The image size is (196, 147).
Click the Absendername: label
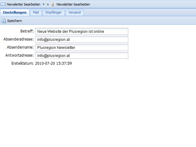20,47
